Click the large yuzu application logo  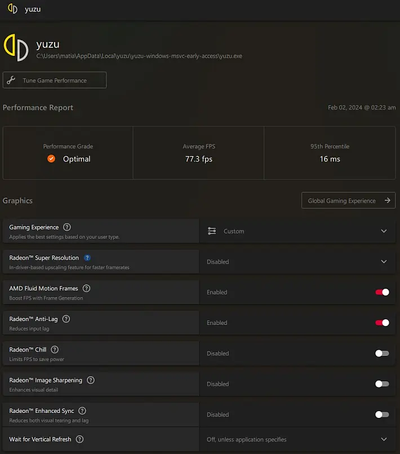[16, 47]
